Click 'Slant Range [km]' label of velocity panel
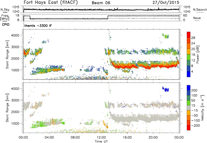Screen dimensions: 207x143 (7, 108)
